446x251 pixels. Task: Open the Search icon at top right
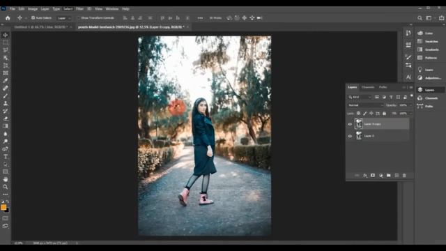(x=420, y=18)
